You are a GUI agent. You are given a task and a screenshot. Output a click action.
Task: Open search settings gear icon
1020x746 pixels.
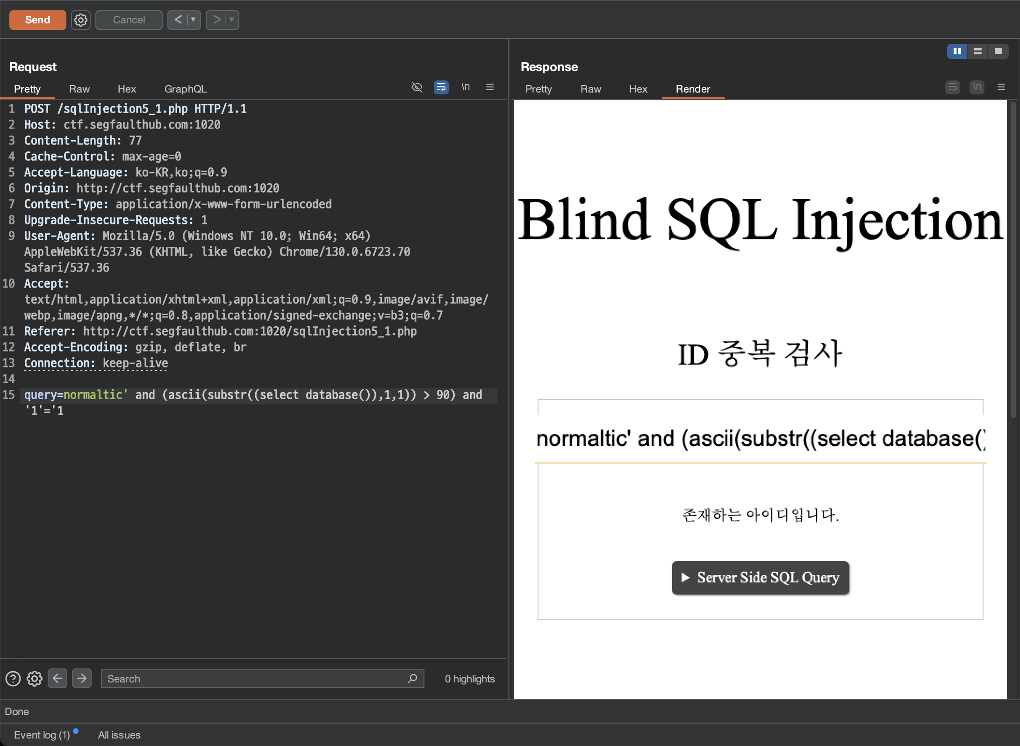coord(34,679)
